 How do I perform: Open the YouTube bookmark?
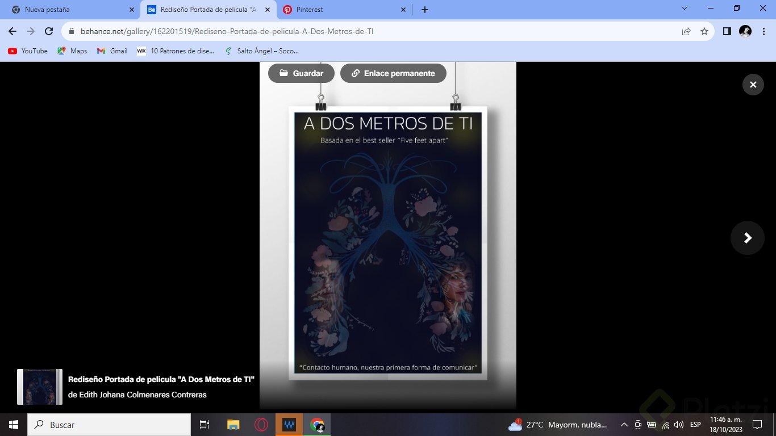[28, 51]
